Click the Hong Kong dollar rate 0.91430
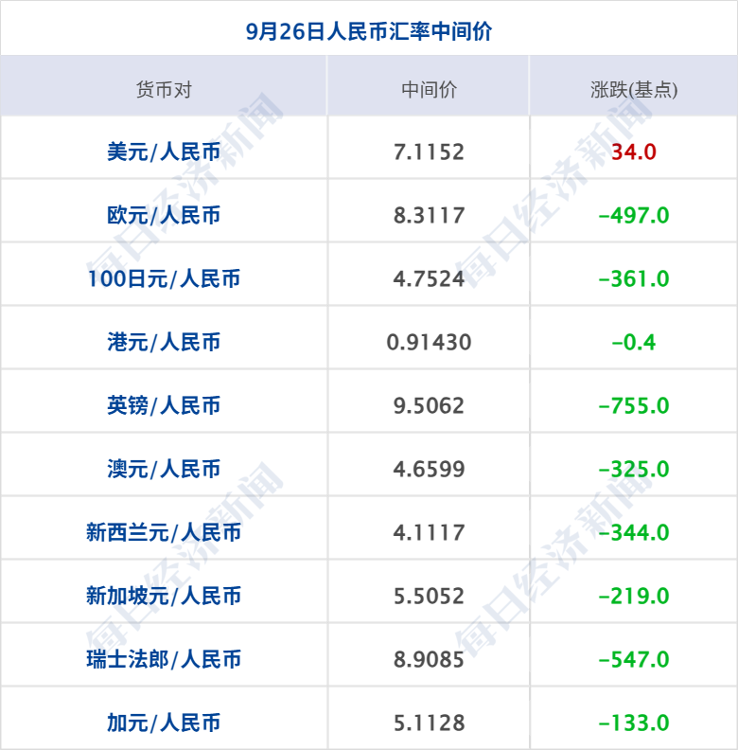The width and height of the screenshot is (738, 750). 429,342
